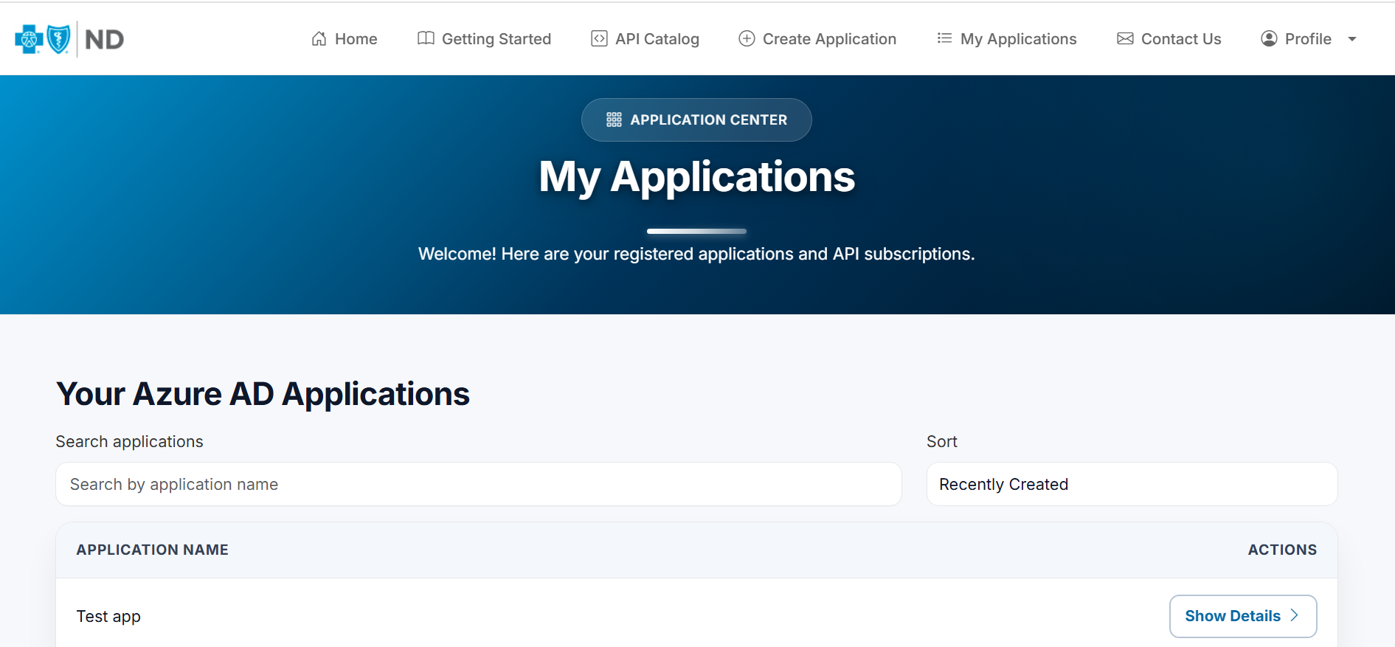Click the Blue Shield logo emblem
The width and height of the screenshot is (1395, 647).
(58, 39)
